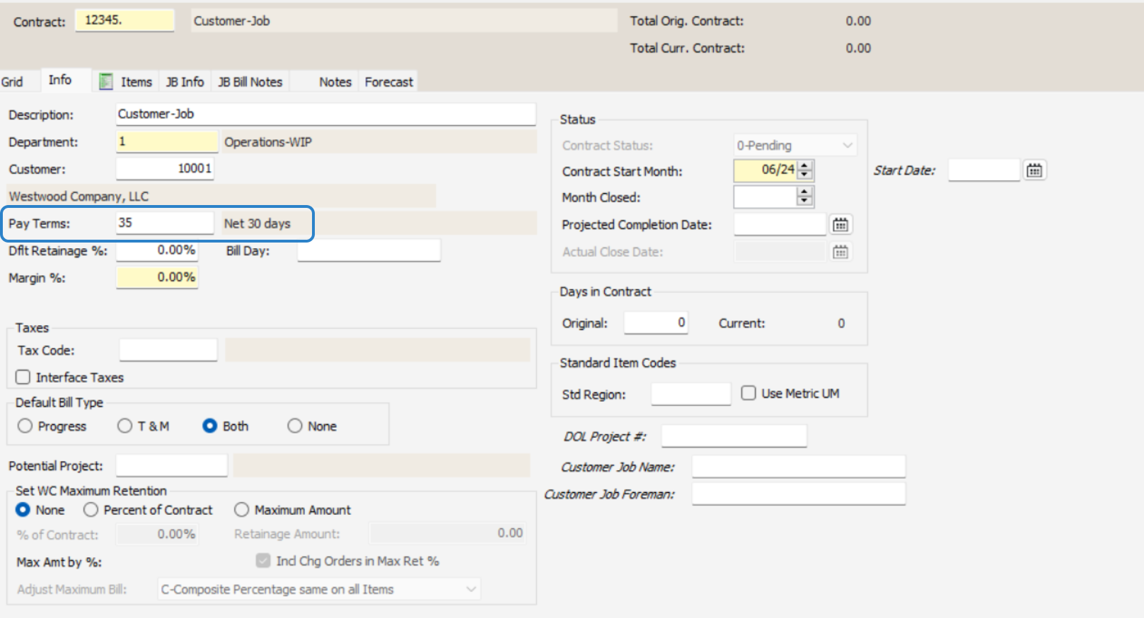Click the Margin % field

pyautogui.click(x=157, y=277)
